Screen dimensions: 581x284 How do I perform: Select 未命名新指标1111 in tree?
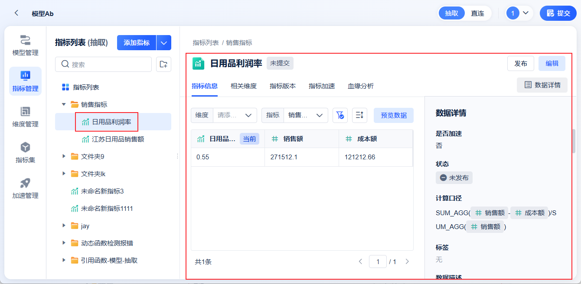point(102,208)
